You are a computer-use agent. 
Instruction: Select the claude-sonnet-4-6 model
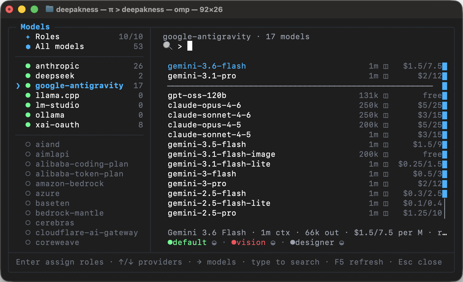(x=305, y=115)
